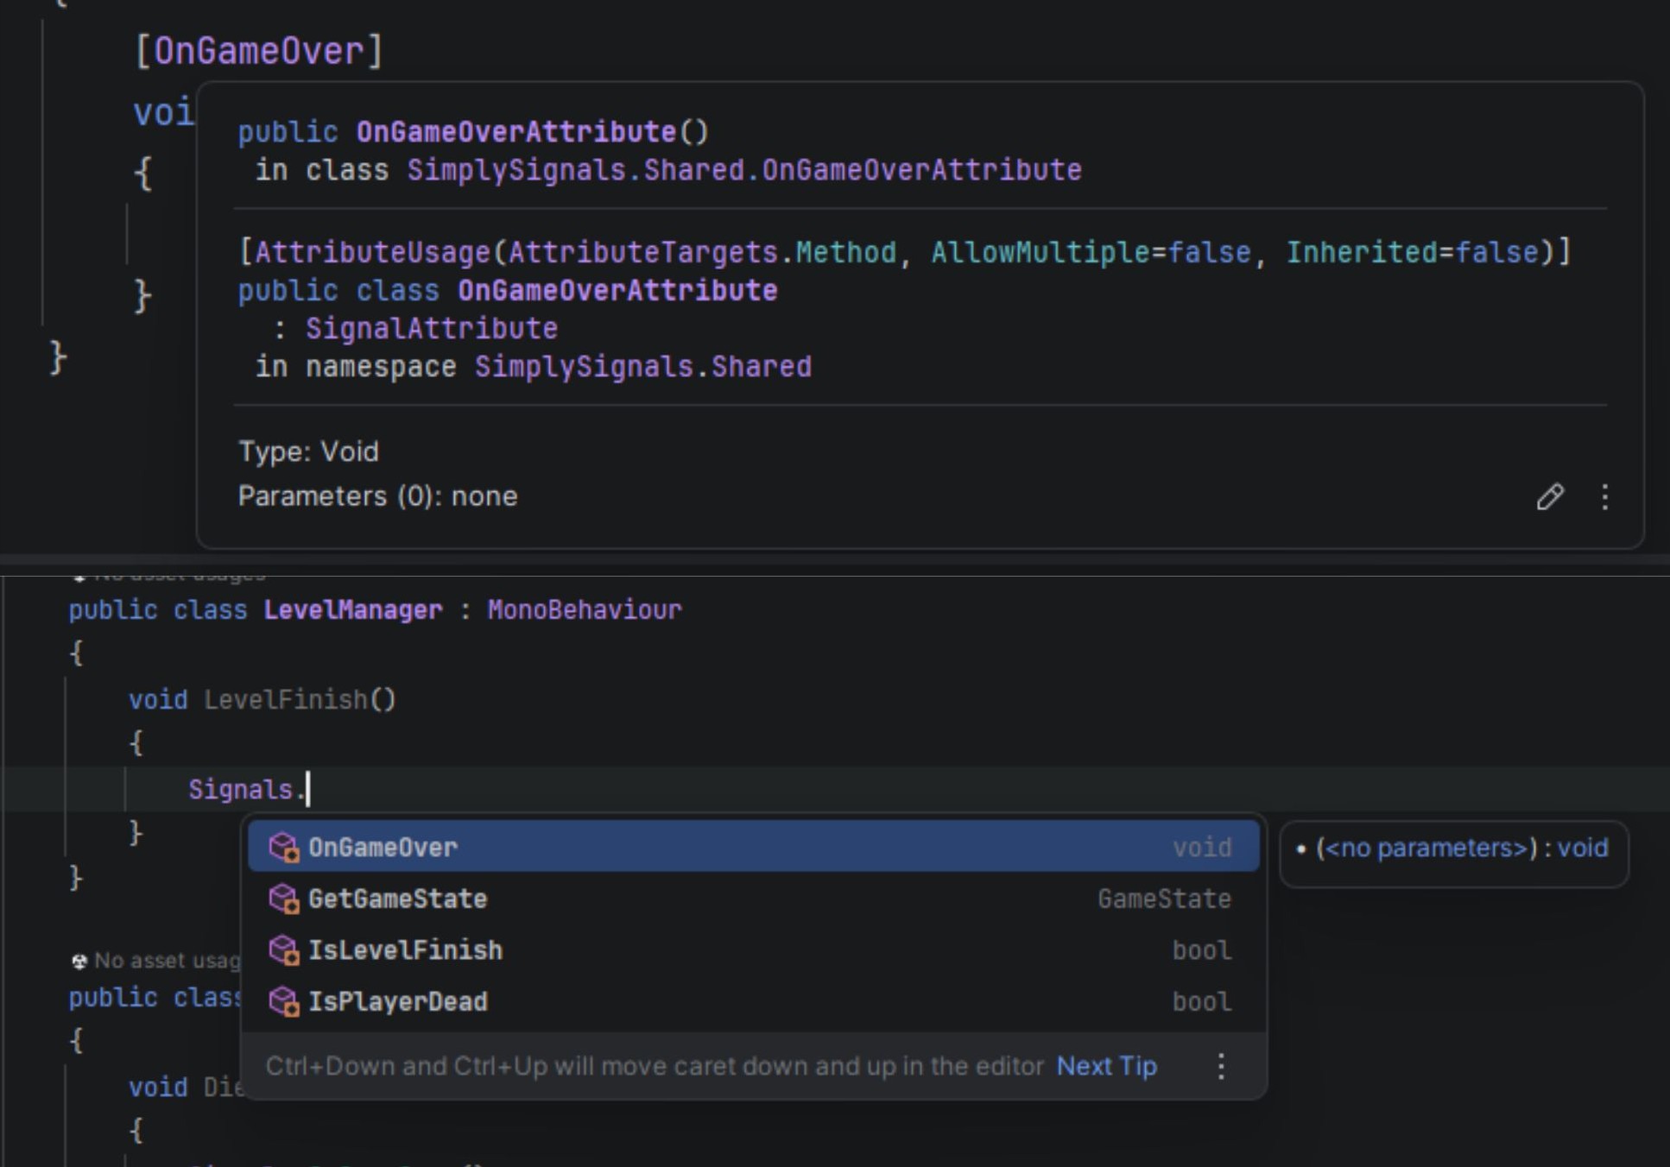Click the [OnGameOver] attribute in code
Image resolution: width=1670 pixels, height=1167 pixels.
click(x=258, y=51)
